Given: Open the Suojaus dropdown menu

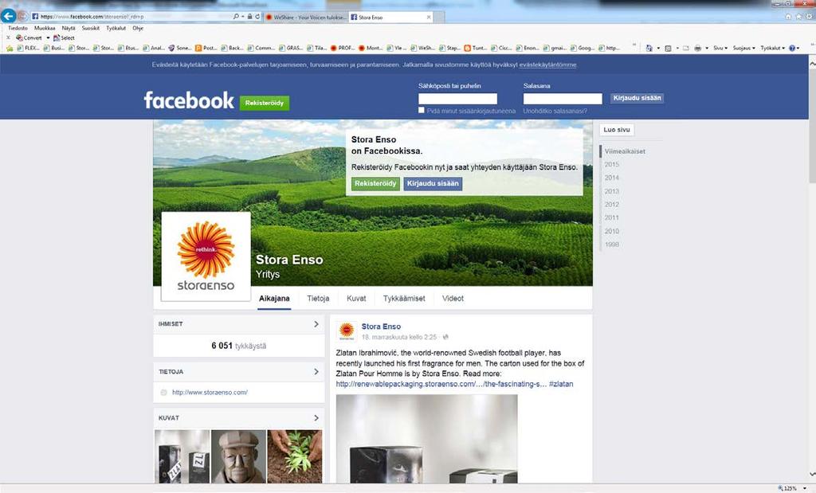Looking at the screenshot, I should (744, 49).
